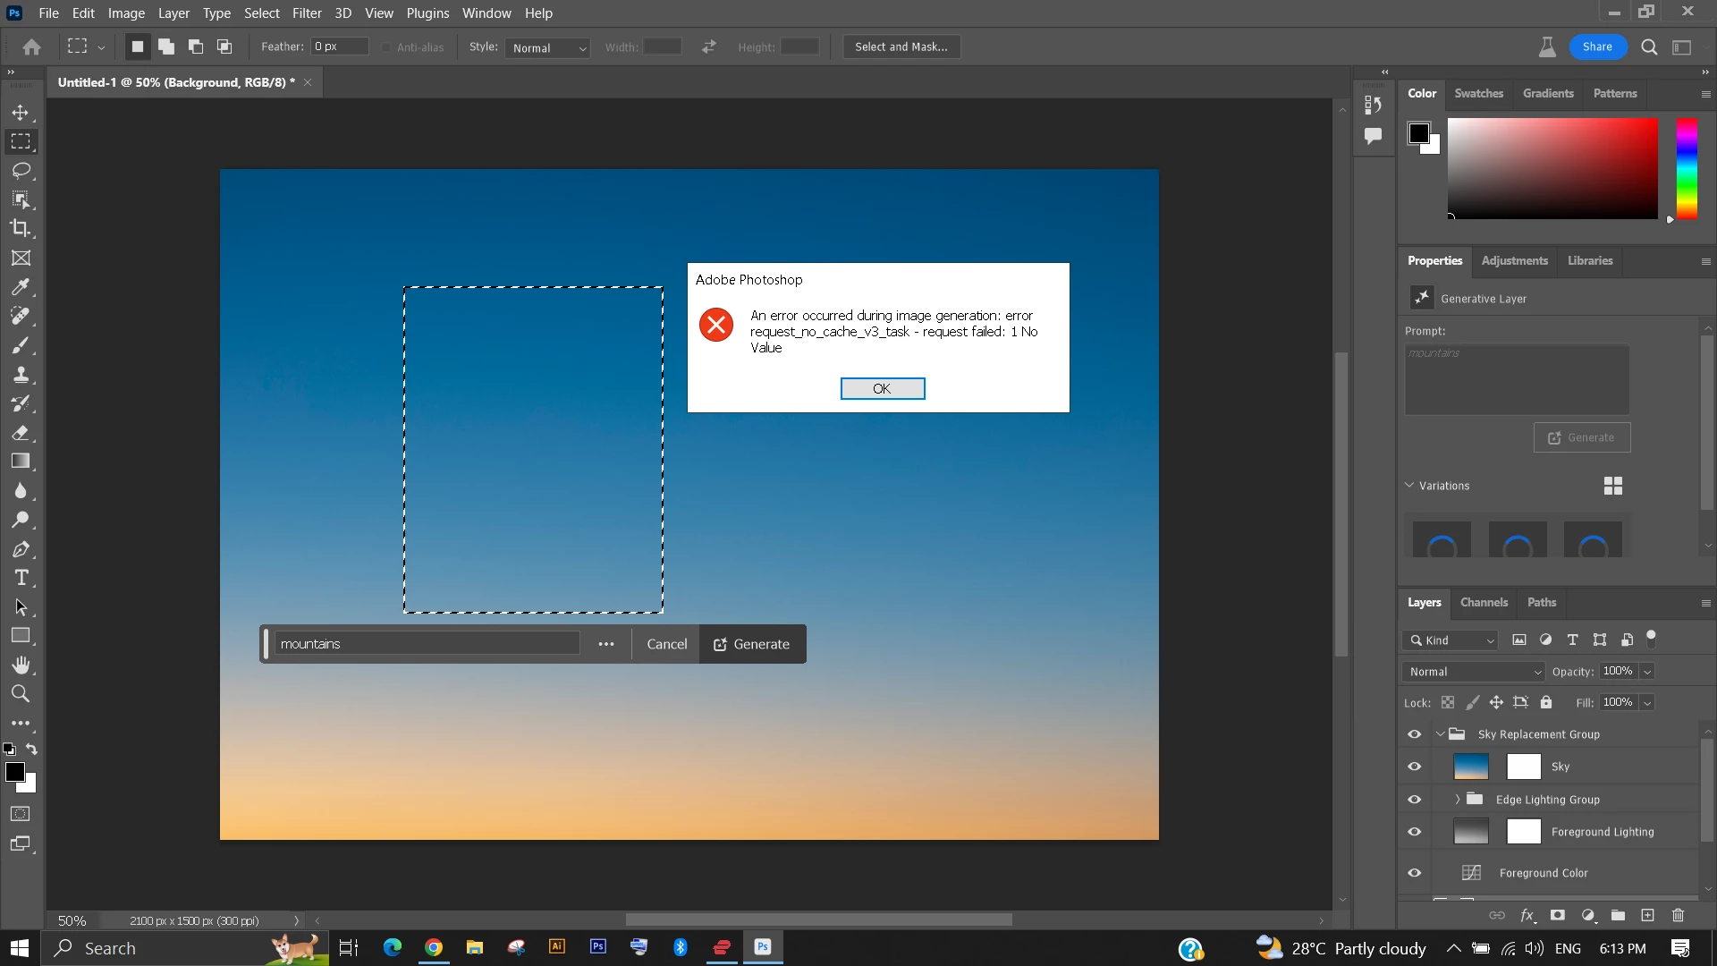Select the Lasso tool

point(21,170)
